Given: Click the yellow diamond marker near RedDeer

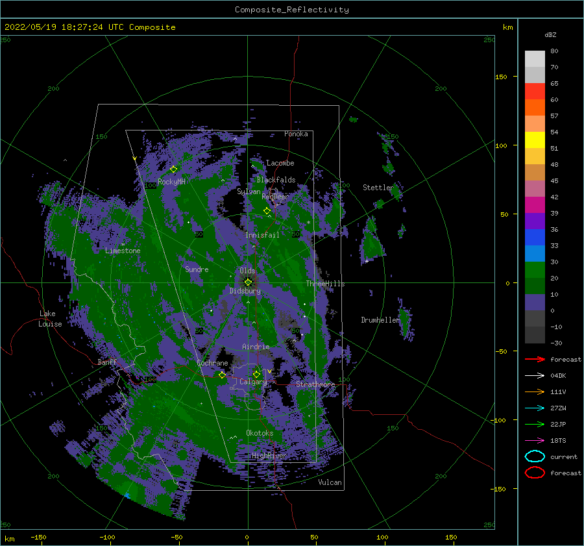Looking at the screenshot, I should click(x=267, y=210).
